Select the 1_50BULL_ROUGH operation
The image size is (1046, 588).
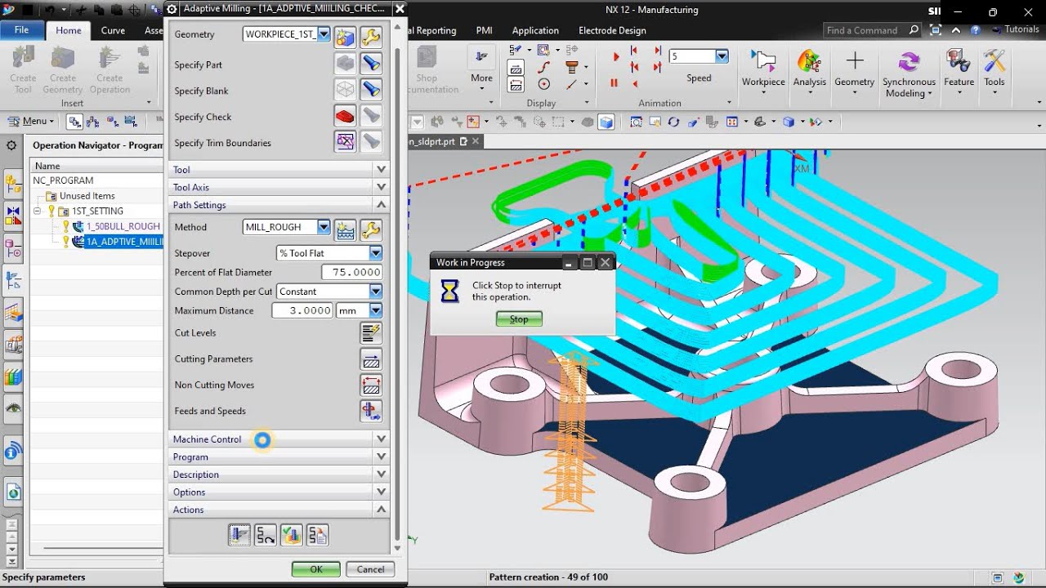(123, 226)
